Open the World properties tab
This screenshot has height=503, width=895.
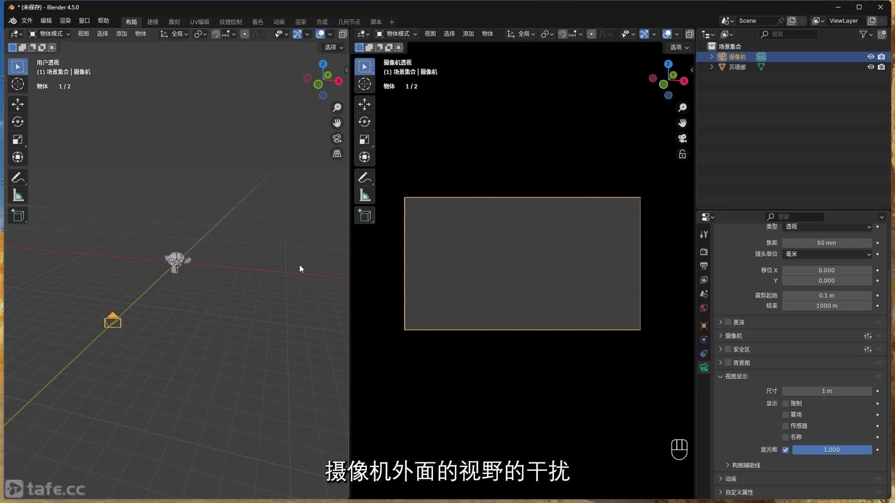tap(704, 308)
